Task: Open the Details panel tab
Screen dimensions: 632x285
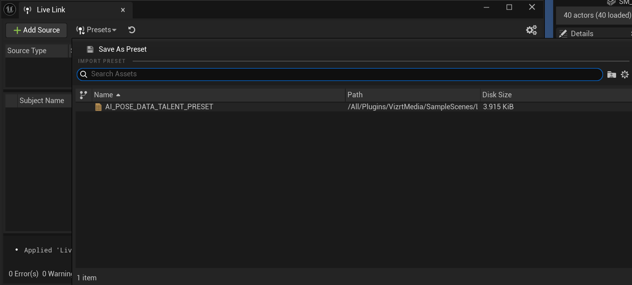Action: 582,34
